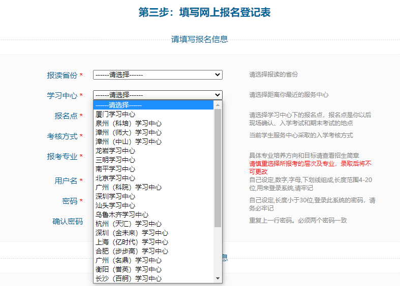The width and height of the screenshot is (400, 286).
Task: Choose 漳州（师大）学习中心 option
Action: (153, 132)
